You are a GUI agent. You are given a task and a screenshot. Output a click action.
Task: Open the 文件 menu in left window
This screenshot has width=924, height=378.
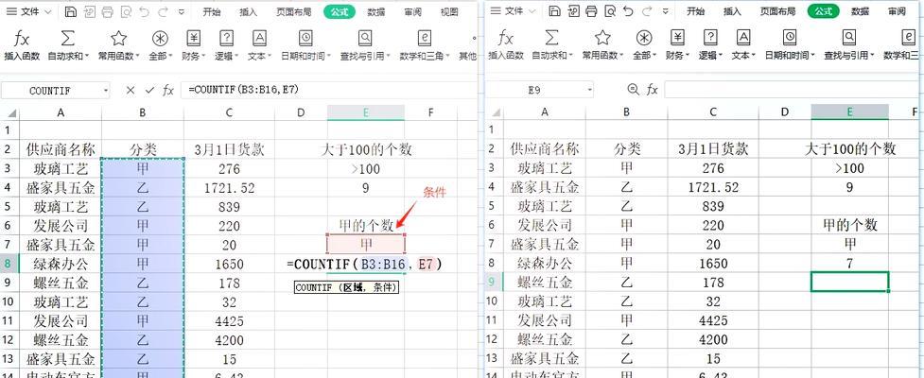29,11
